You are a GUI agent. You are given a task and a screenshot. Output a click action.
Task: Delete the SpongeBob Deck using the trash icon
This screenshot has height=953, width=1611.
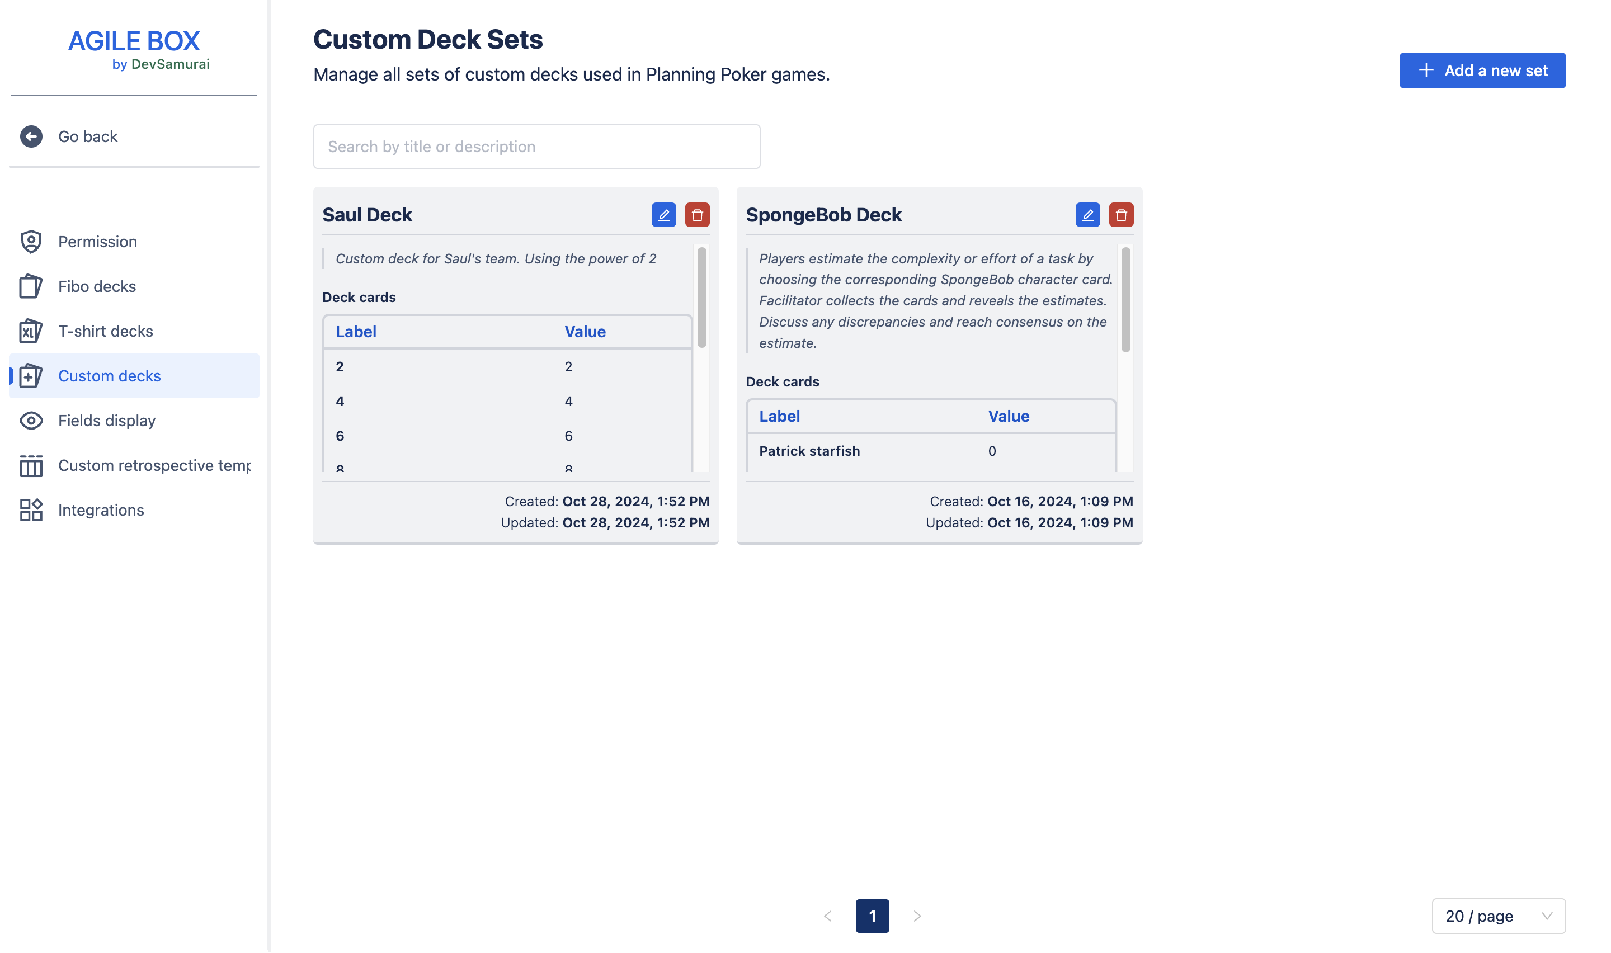click(1122, 215)
